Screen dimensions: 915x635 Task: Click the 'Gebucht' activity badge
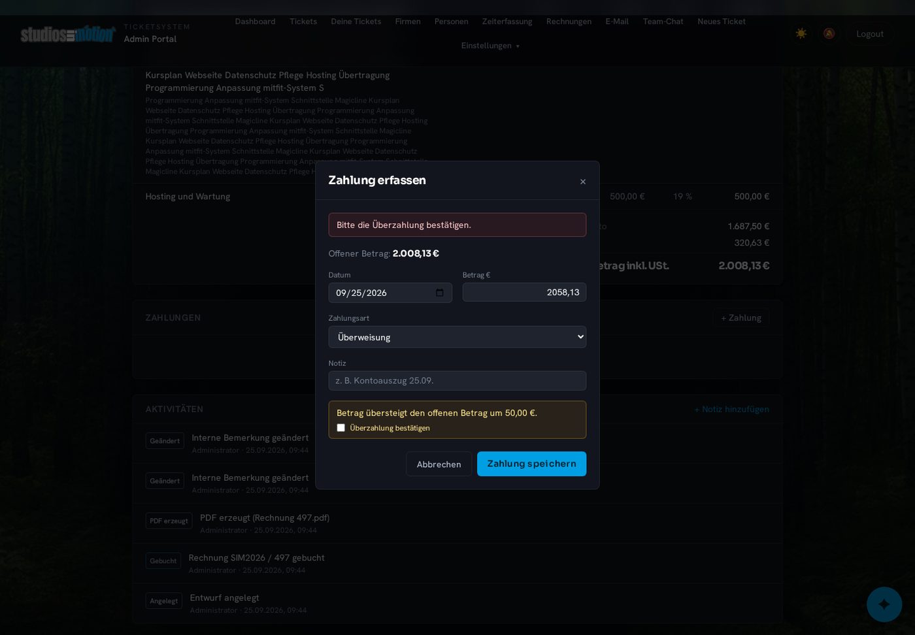(163, 561)
